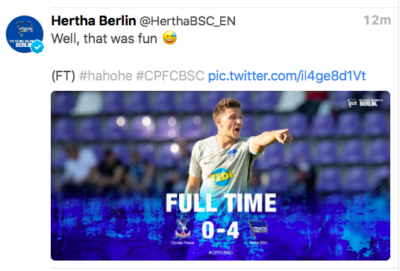Click the (FT) text in the tweet
Screen dimensions: 400x271
63,76
